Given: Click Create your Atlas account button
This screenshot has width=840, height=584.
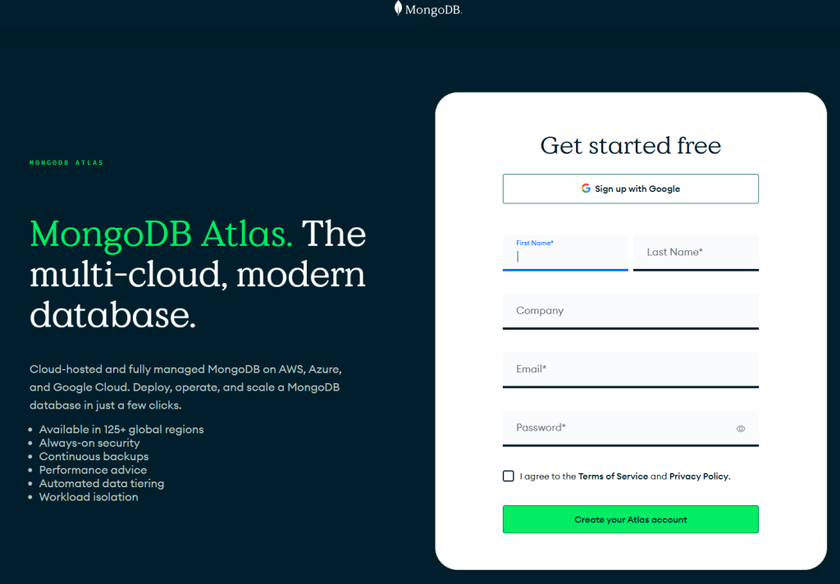Looking at the screenshot, I should (631, 519).
